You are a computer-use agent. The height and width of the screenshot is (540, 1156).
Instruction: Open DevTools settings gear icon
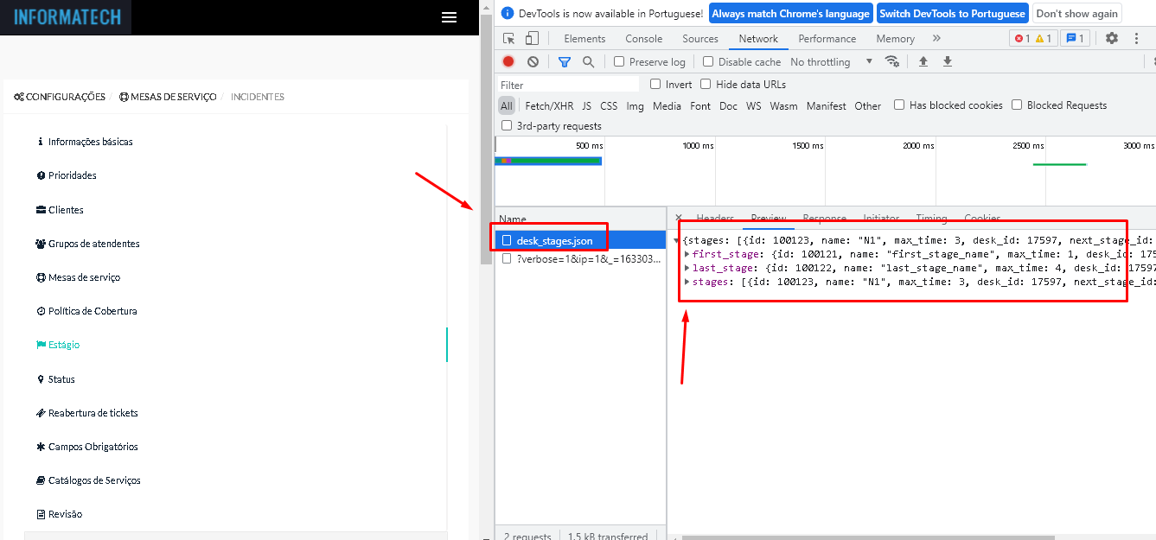(1112, 38)
